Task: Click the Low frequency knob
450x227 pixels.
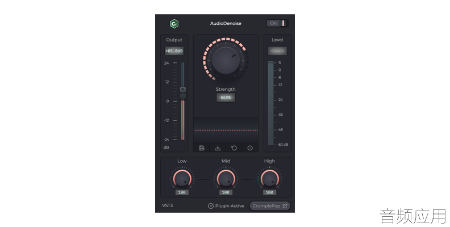Action: pos(182,179)
